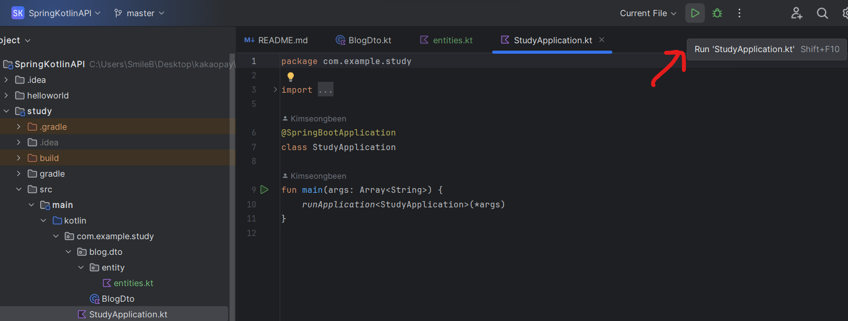Screen dimensions: 848x321
Task: Expand the .gradle folder
Action: click(19, 127)
